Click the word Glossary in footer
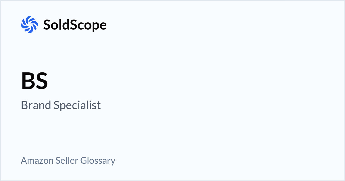 (x=98, y=160)
